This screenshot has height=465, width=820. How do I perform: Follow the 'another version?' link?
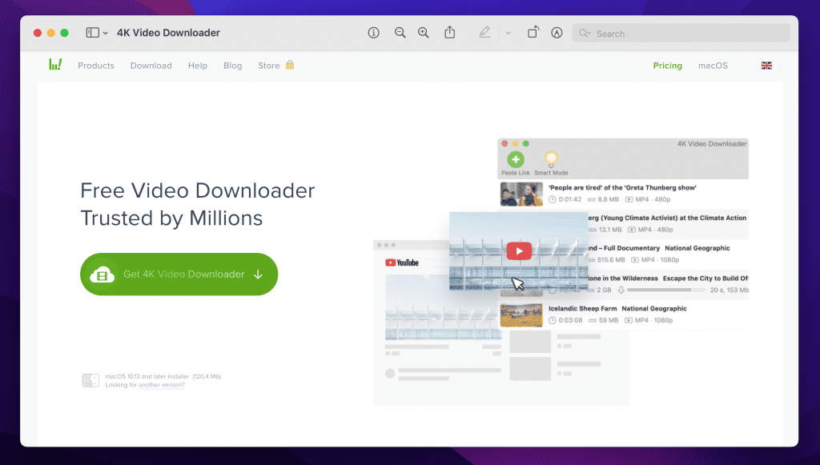(x=162, y=385)
